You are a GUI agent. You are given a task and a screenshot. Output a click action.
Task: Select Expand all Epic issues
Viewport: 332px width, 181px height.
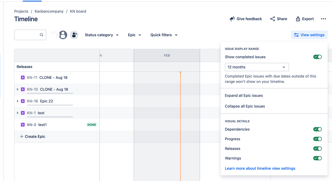244,95
